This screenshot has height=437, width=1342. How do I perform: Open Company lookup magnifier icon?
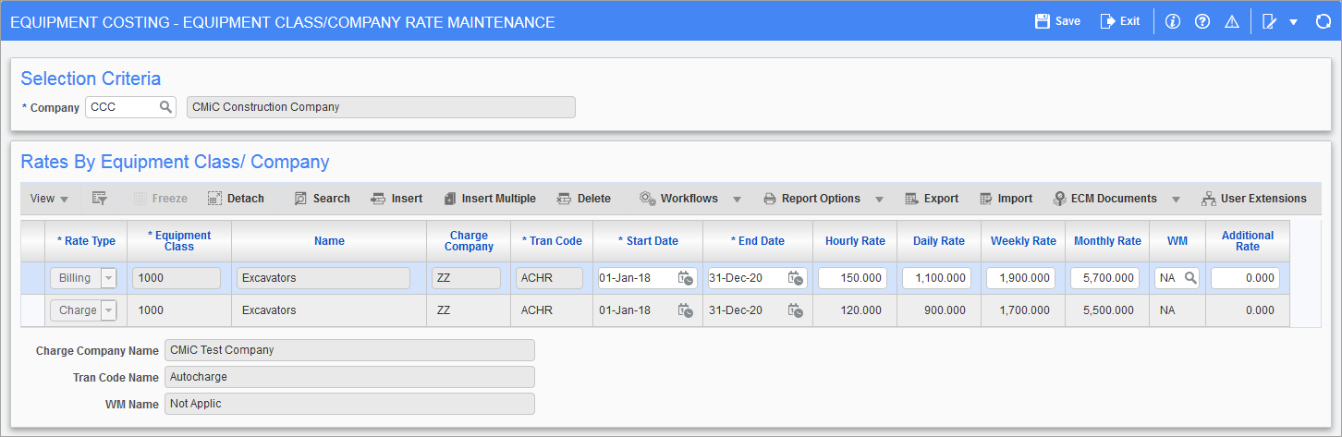pyautogui.click(x=165, y=107)
